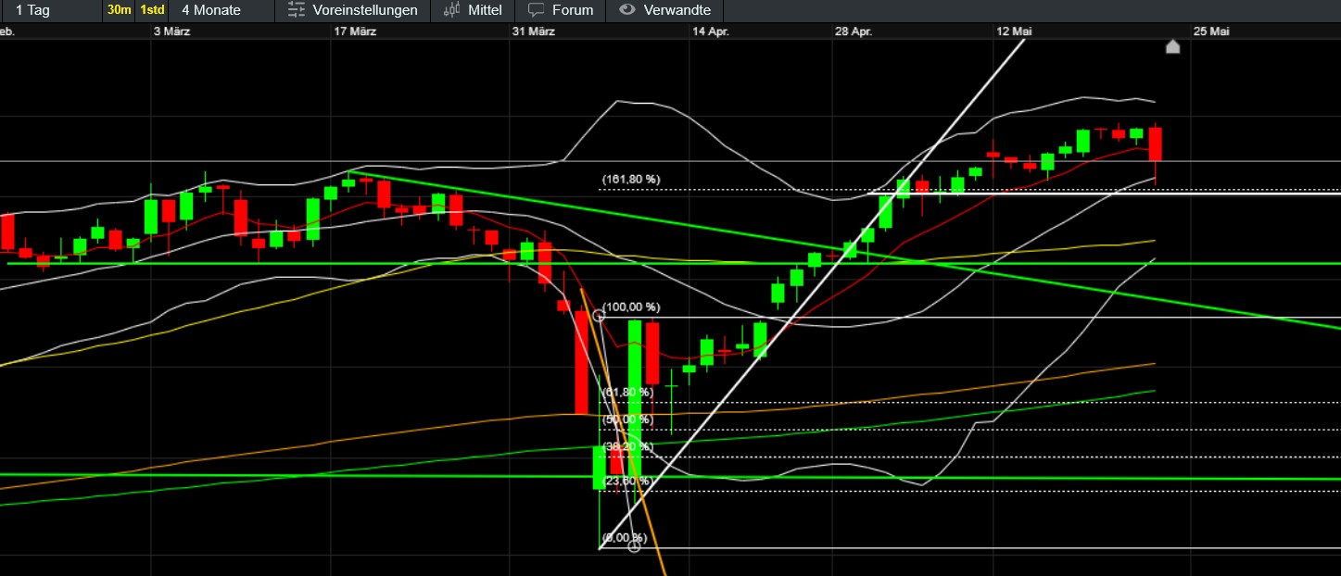Click the 25 Mai date label

1211,31
